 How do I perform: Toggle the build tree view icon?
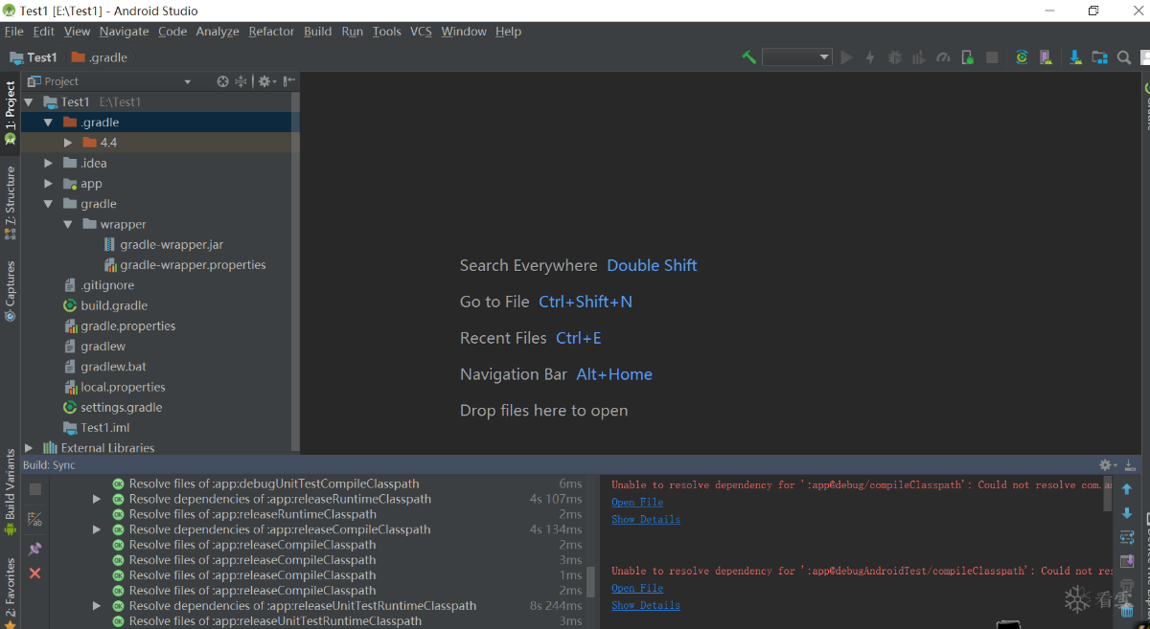(x=35, y=520)
